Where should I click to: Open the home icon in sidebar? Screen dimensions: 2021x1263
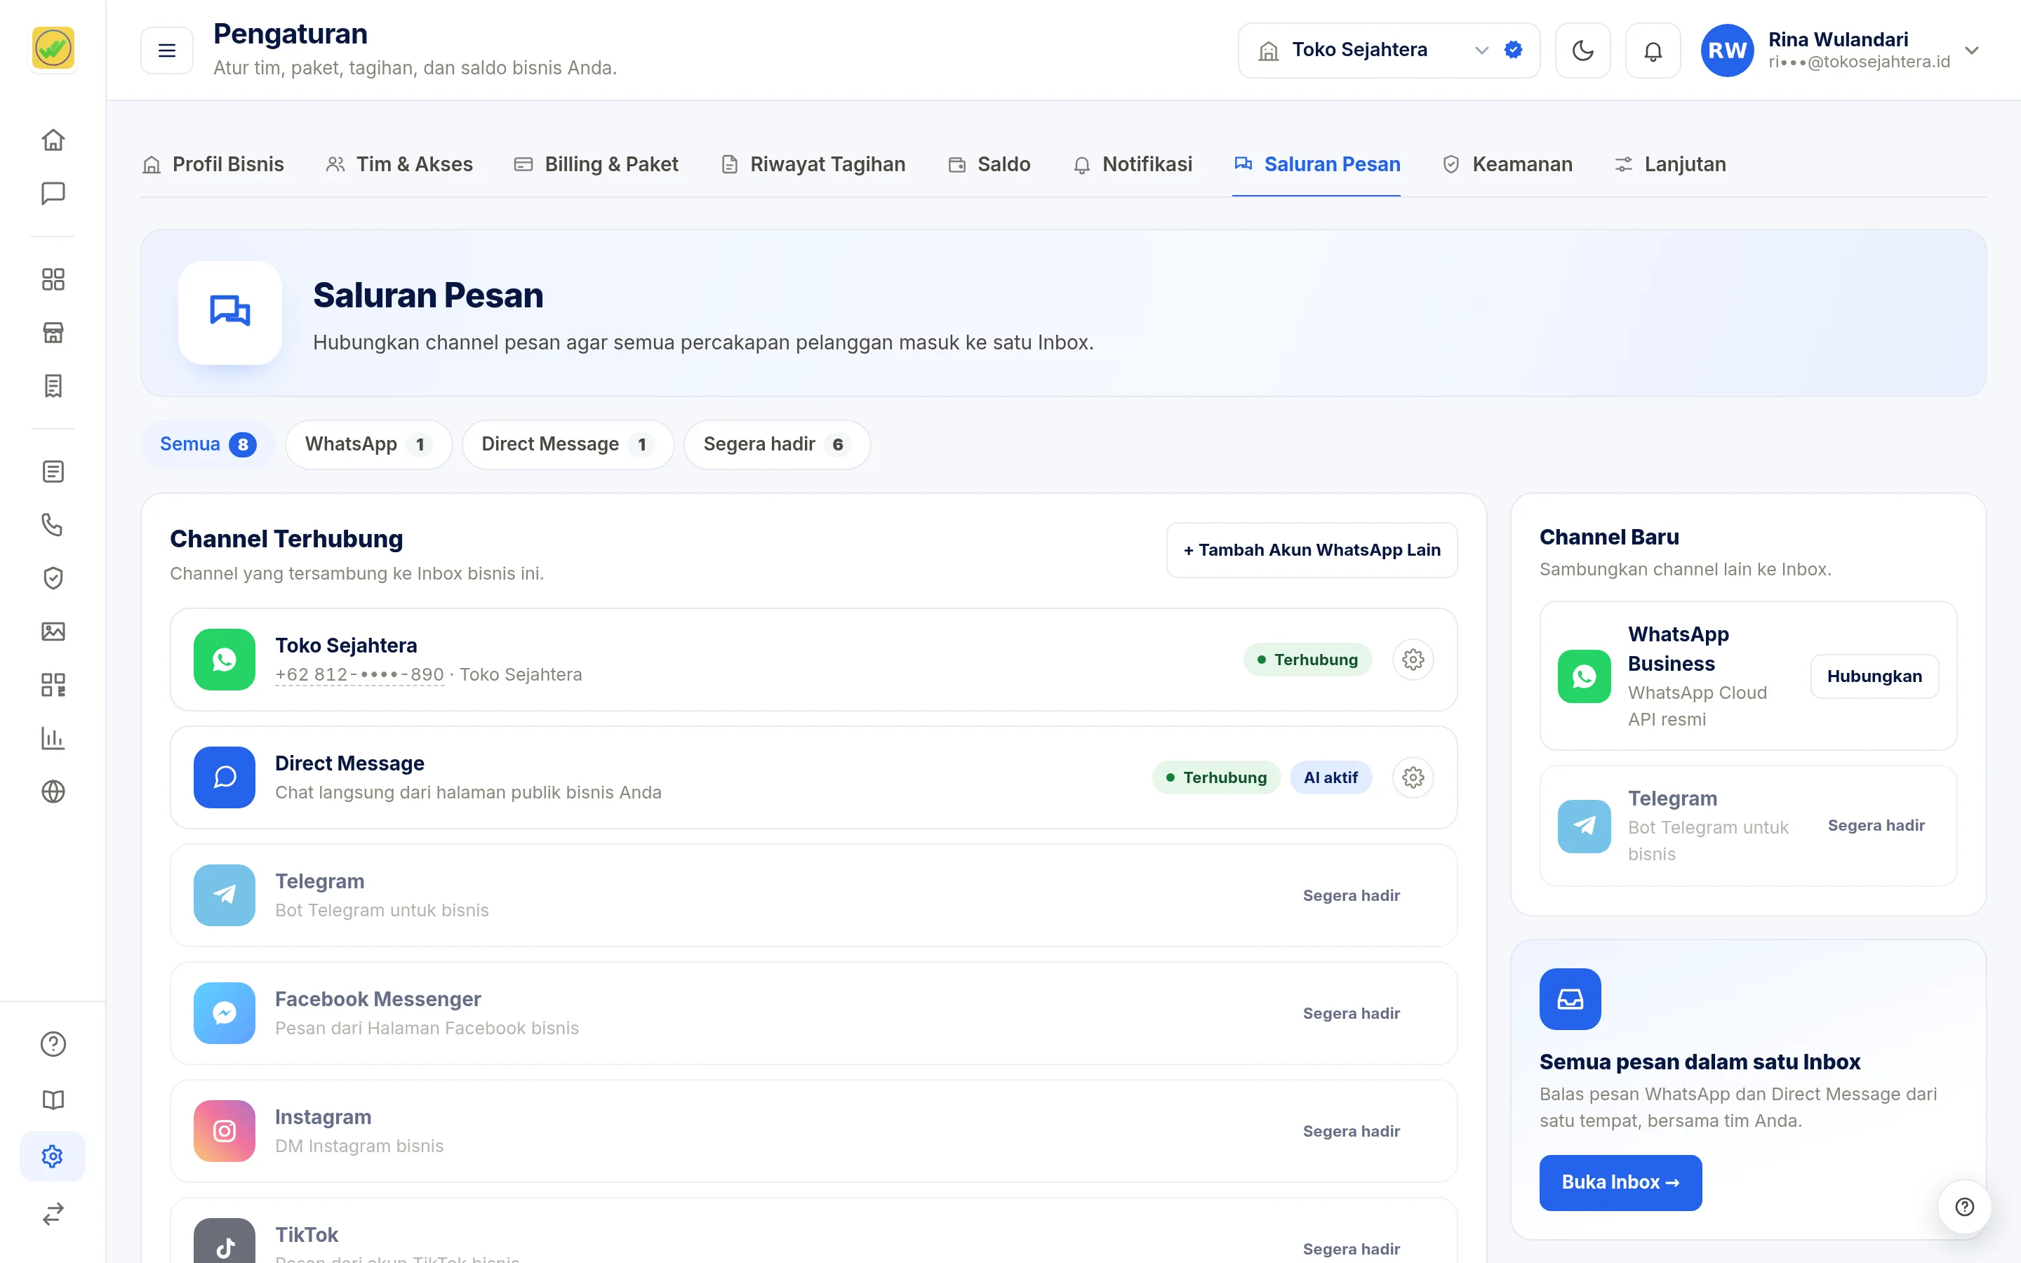[53, 140]
